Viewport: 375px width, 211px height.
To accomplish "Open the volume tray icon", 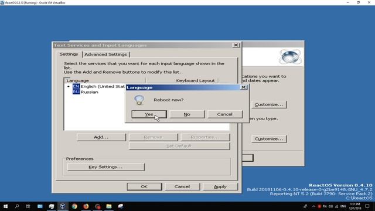I will [x=330, y=206].
